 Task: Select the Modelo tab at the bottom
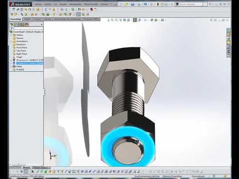tap(26, 168)
